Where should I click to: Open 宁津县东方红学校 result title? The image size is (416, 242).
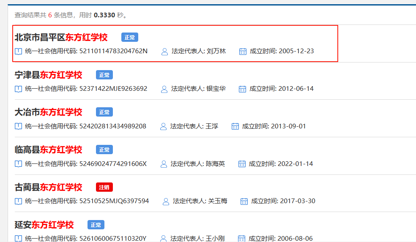coord(49,75)
